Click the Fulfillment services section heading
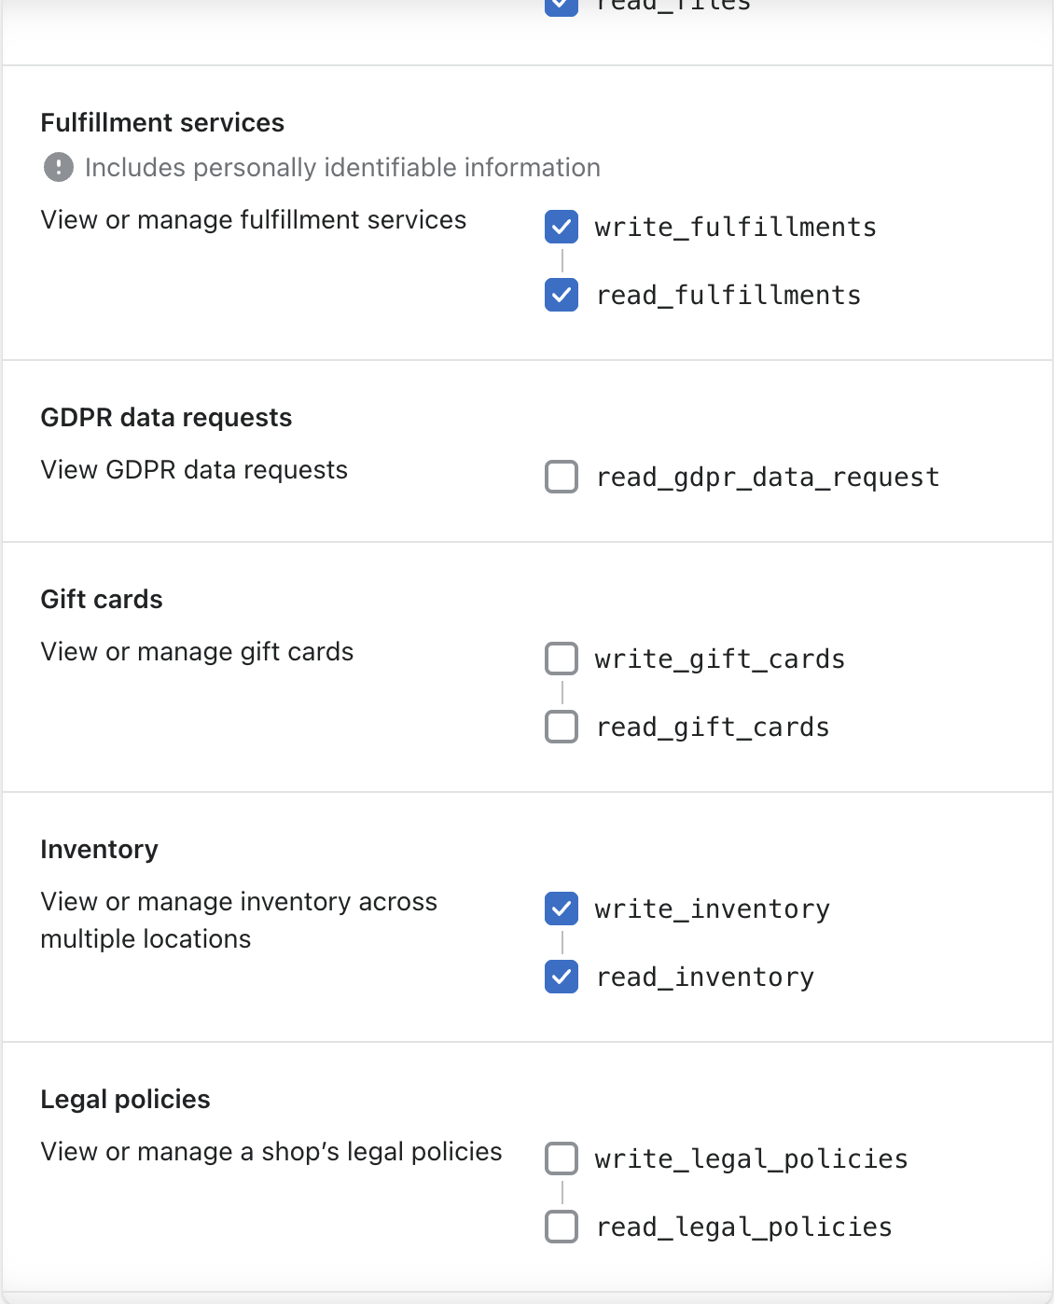This screenshot has height=1304, width=1054. tap(162, 123)
